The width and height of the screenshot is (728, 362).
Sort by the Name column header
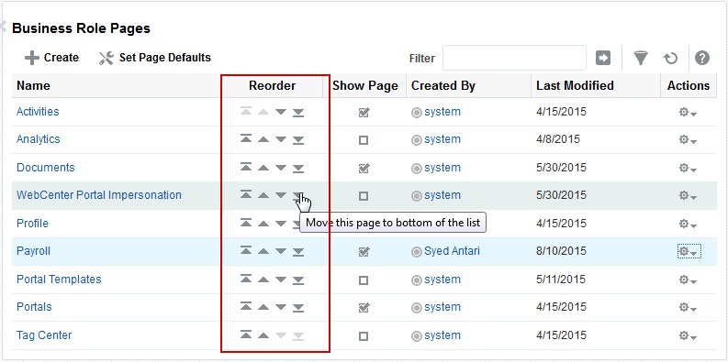click(x=33, y=86)
